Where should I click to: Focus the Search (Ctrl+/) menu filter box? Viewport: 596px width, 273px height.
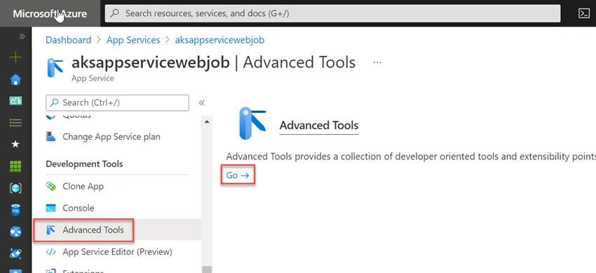tap(117, 102)
